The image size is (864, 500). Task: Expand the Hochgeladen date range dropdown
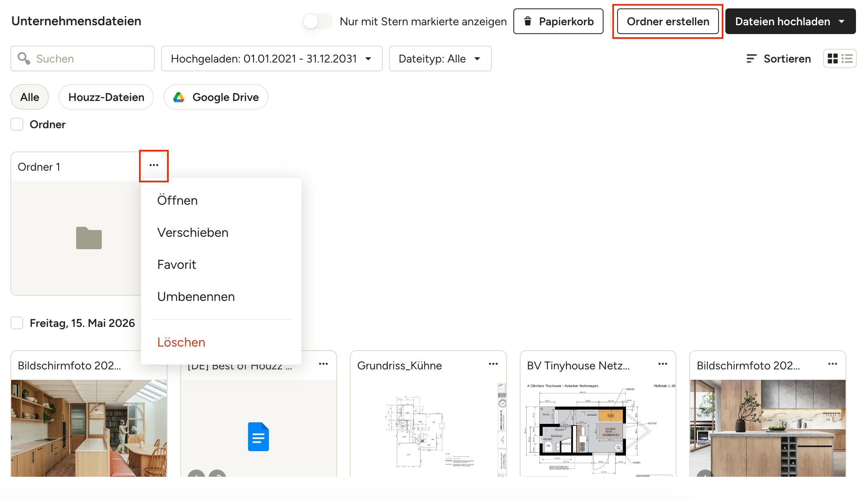[x=272, y=58]
